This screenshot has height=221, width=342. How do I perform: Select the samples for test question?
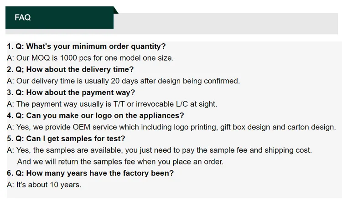pos(66,139)
